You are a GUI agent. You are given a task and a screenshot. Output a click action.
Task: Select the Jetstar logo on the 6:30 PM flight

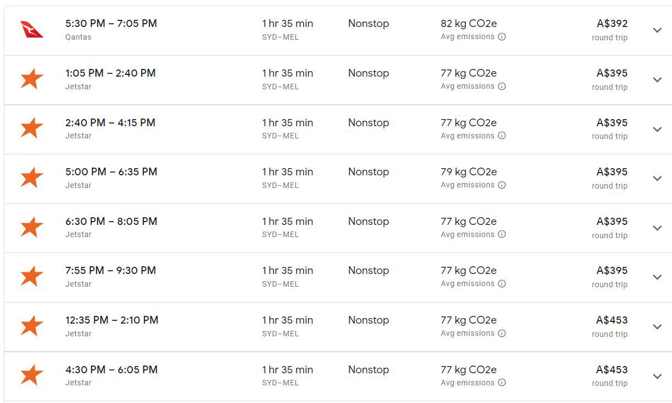31,228
